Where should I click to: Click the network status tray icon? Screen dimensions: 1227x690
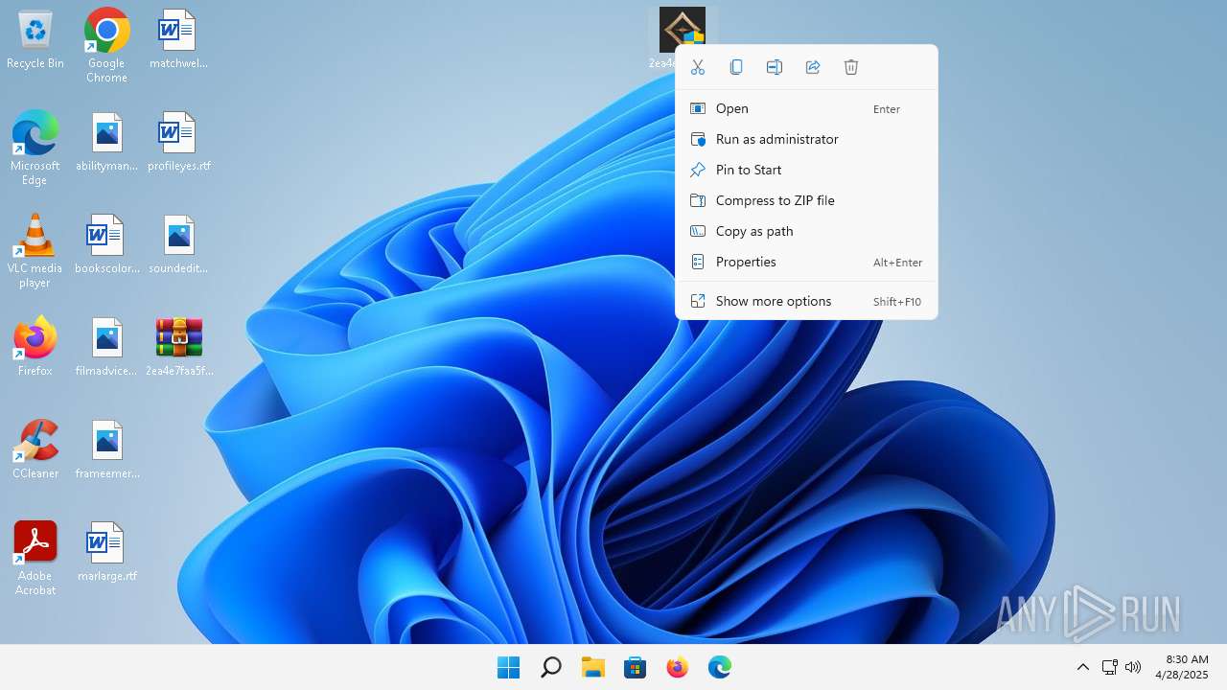point(1109,667)
